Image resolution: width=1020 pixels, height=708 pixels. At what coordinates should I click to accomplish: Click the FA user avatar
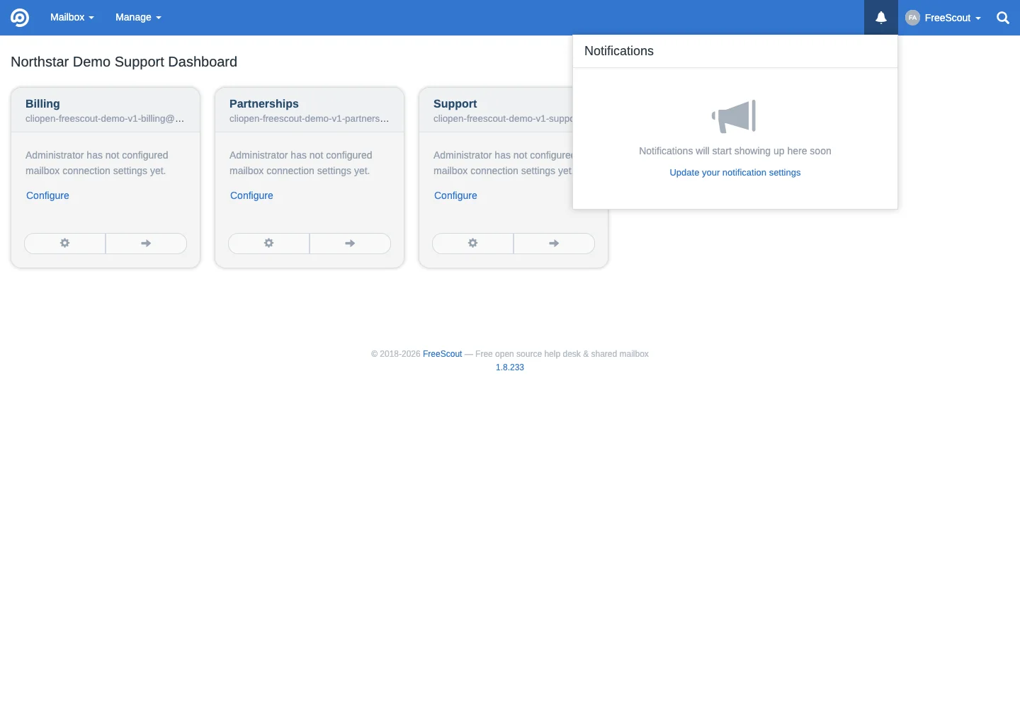click(x=912, y=18)
